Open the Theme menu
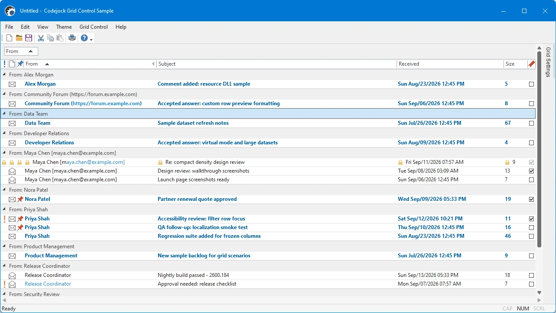Image resolution: width=556 pixels, height=313 pixels. (64, 27)
